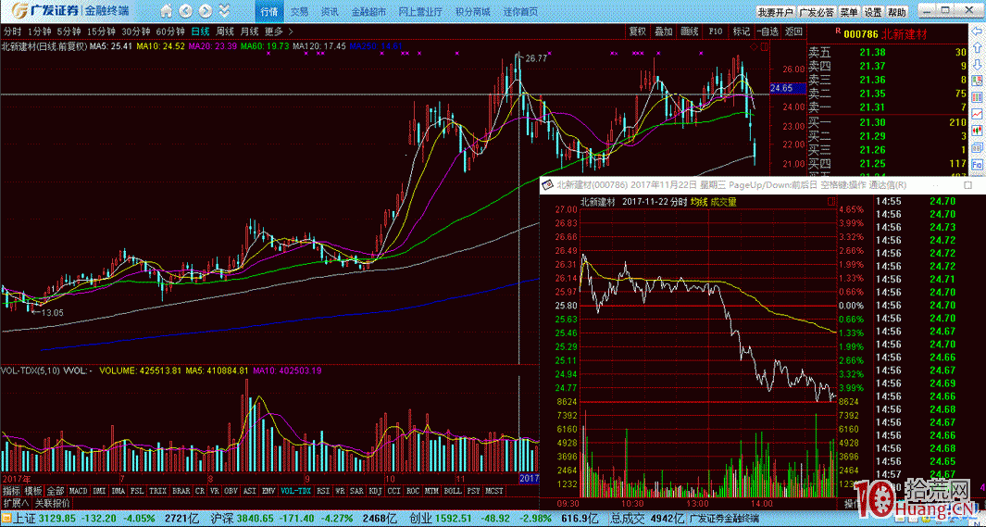Switch chart period to 15分钟
This screenshot has height=527, width=986.
tap(101, 31)
